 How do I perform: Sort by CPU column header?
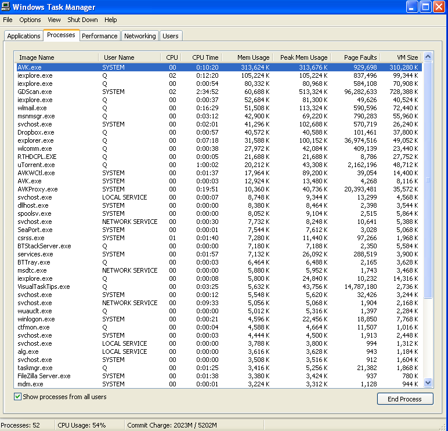tap(171, 57)
